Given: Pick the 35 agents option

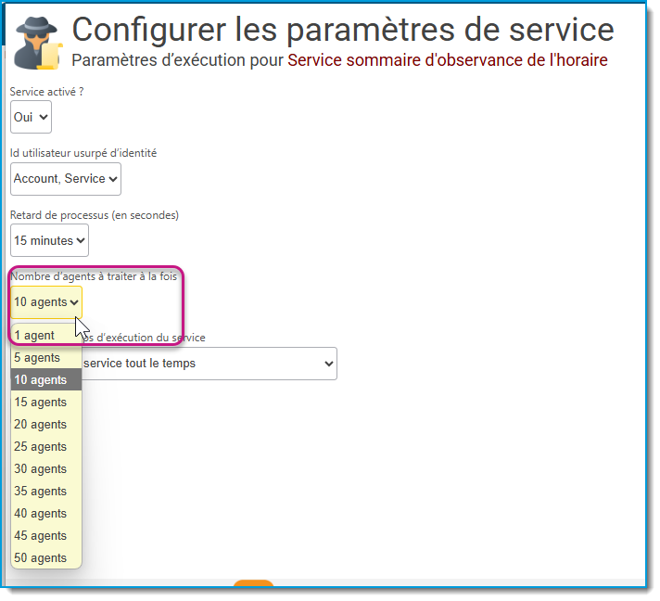Looking at the screenshot, I should tap(46, 491).
